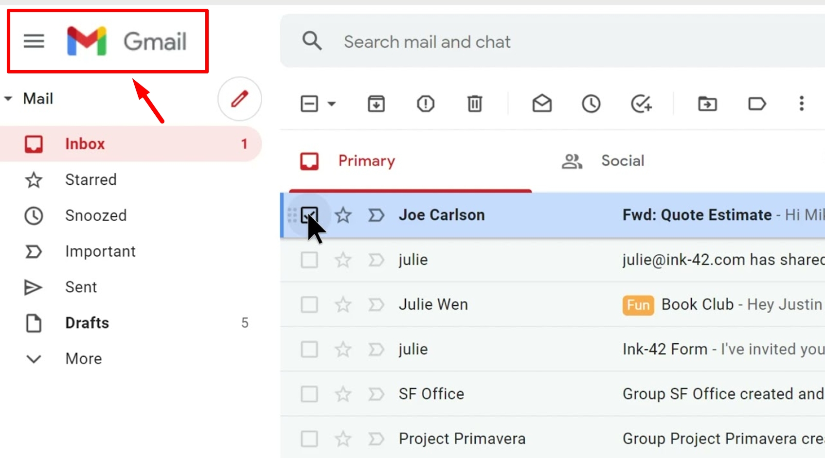Click the search magnifier icon

(x=312, y=41)
